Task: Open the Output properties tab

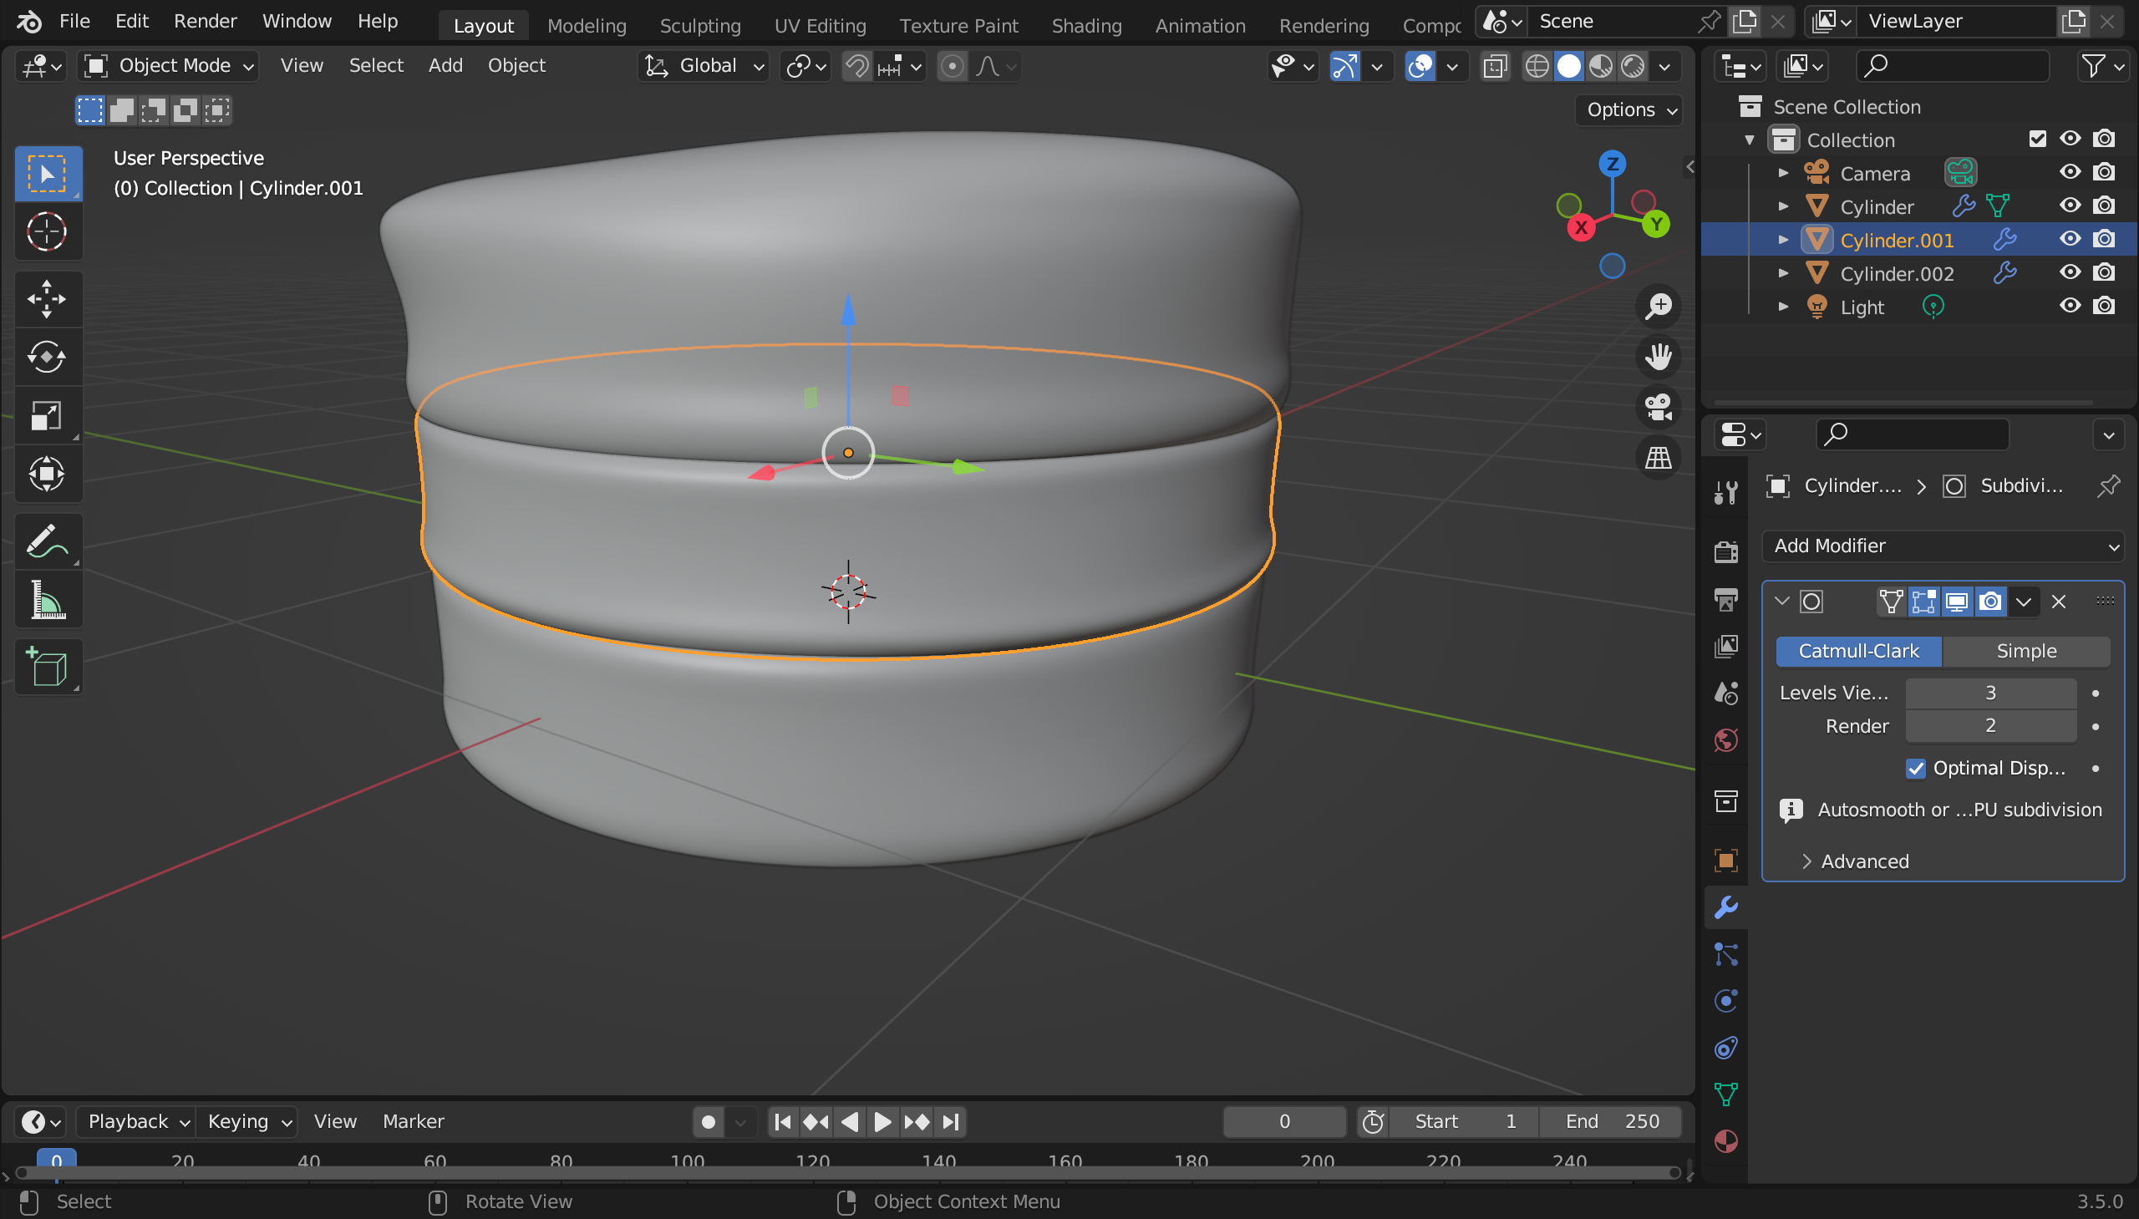Action: 1726,598
